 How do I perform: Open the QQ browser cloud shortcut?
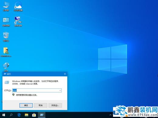[x=18, y=6]
